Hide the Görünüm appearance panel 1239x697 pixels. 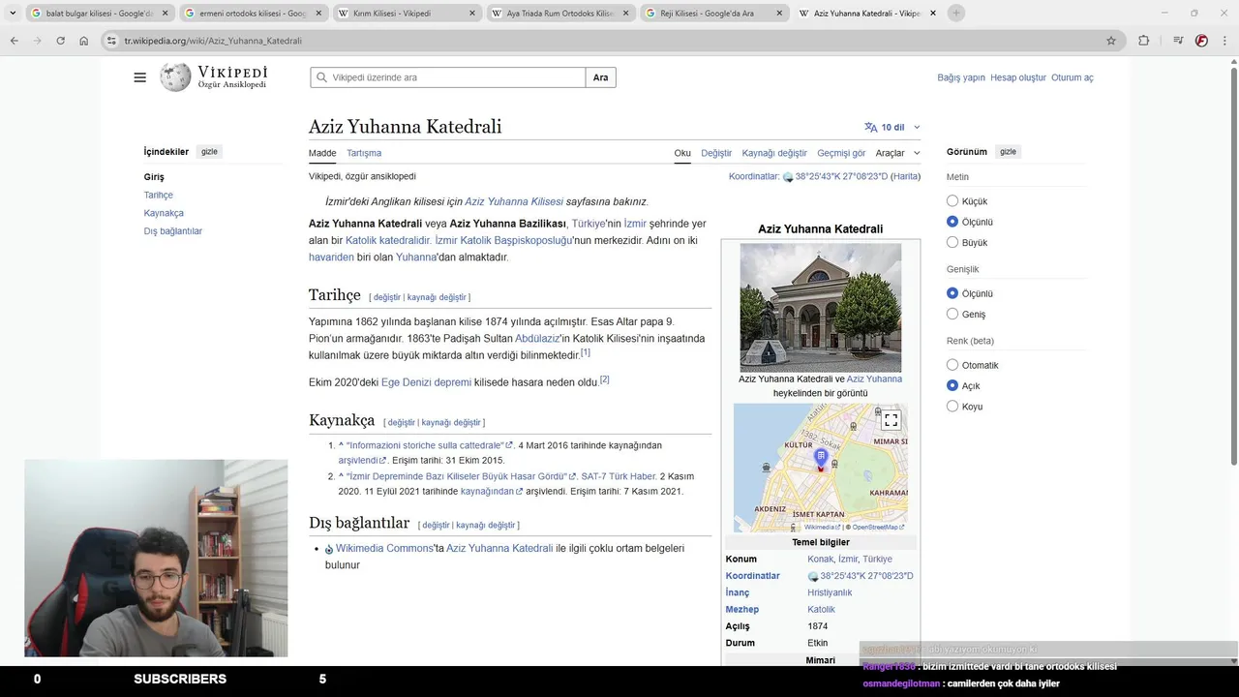pyautogui.click(x=1008, y=152)
